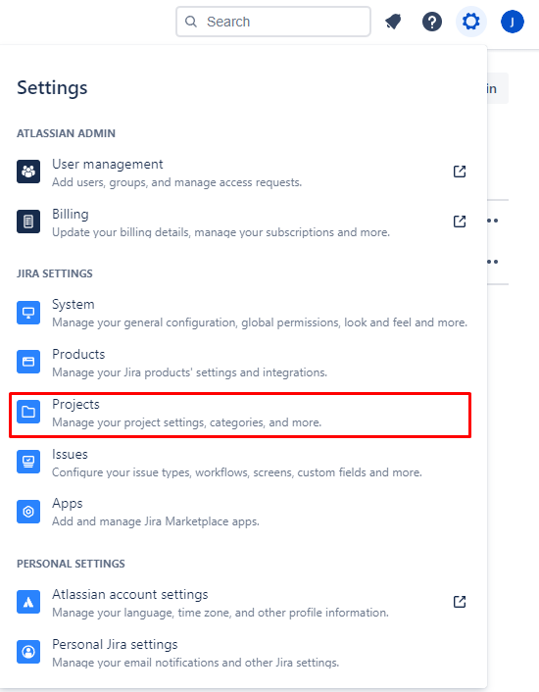The height and width of the screenshot is (692, 539).
Task: Open User management external link arrow
Action: pyautogui.click(x=460, y=172)
